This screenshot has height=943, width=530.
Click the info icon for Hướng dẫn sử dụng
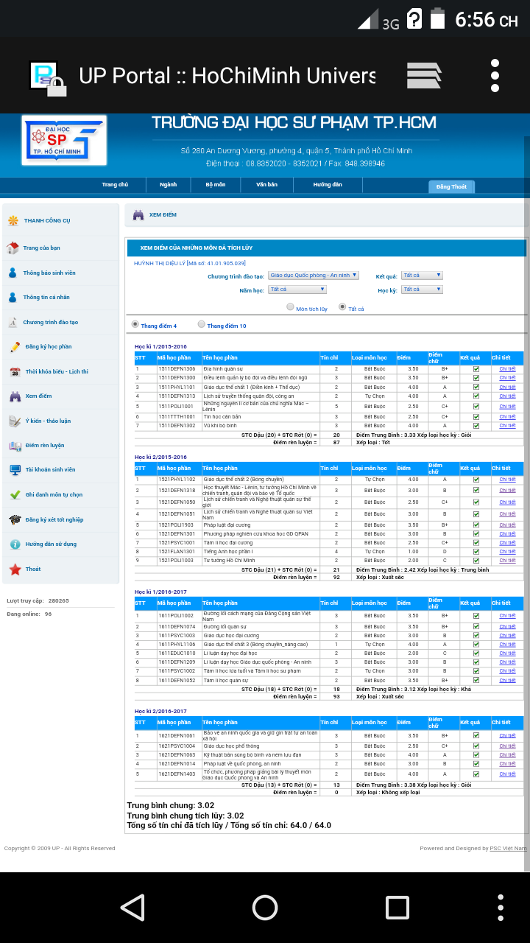coord(15,544)
